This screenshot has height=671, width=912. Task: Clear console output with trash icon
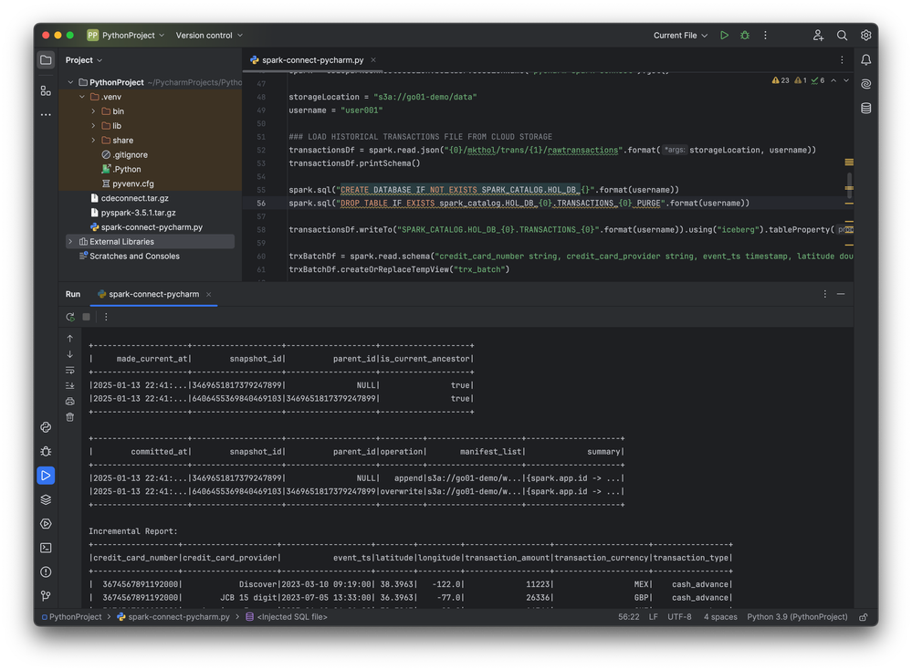point(69,417)
